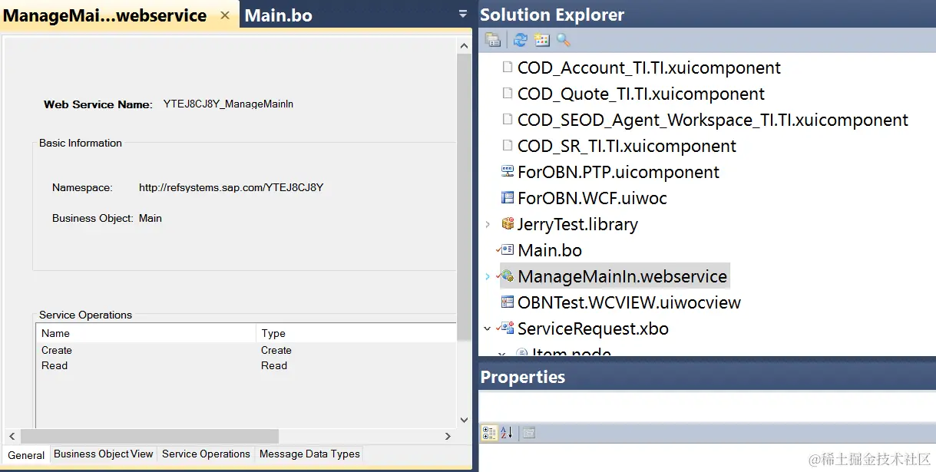Viewport: 936px width, 472px height.
Task: Select ForOBN.PTP.uicomponent in the tree
Action: (x=618, y=172)
